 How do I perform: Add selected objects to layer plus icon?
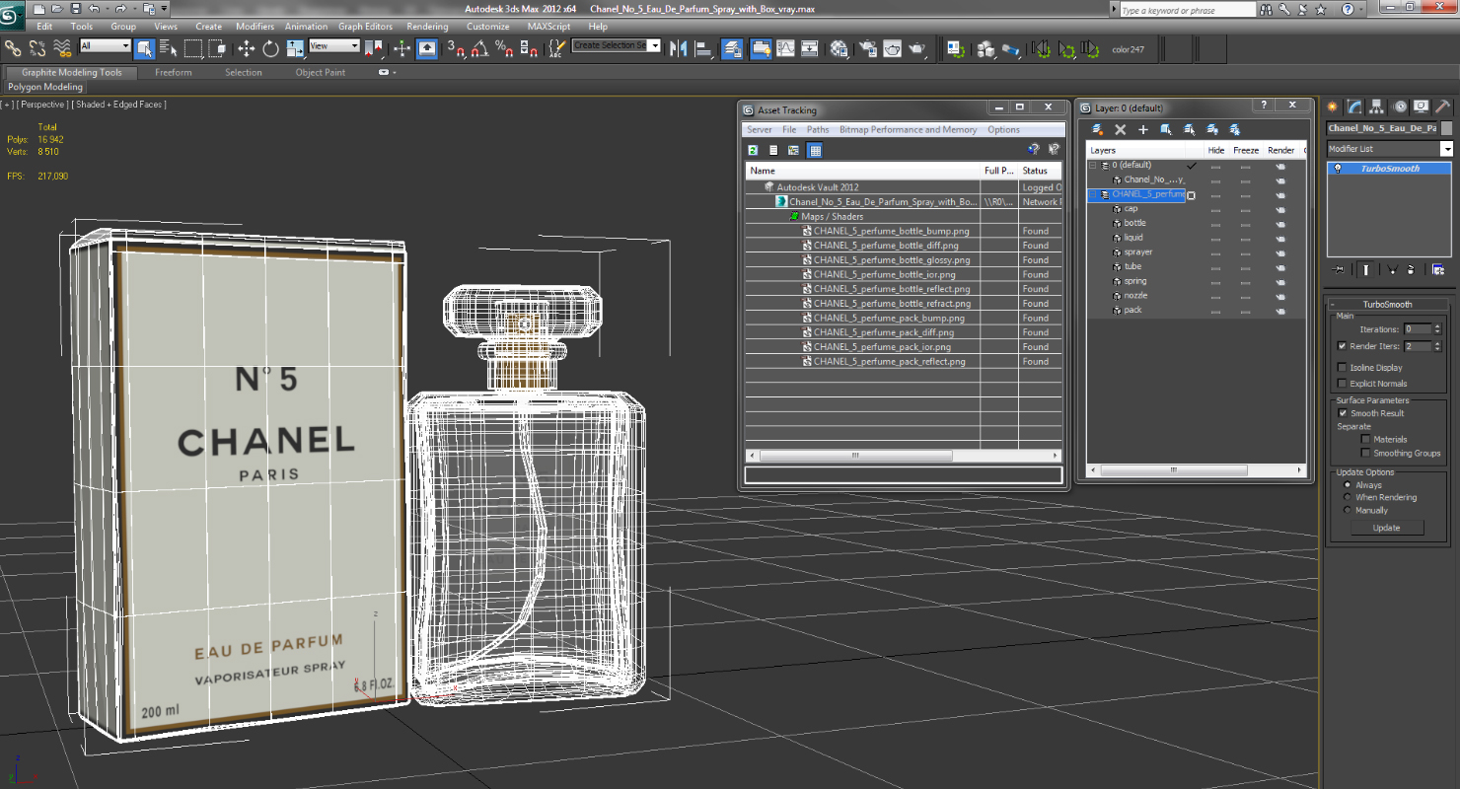click(x=1143, y=129)
